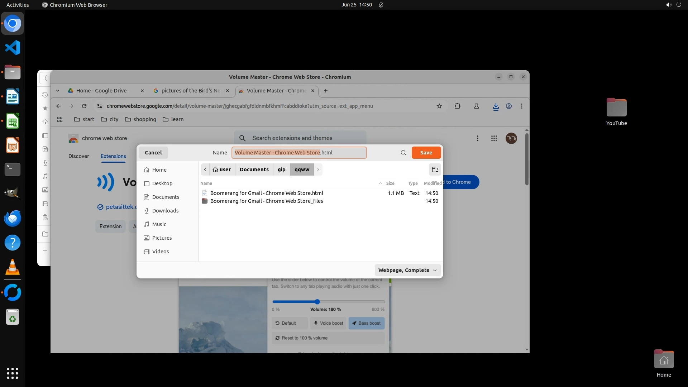Bookmark this page with the star icon
Viewport: 688px width, 387px height.
[x=439, y=106]
